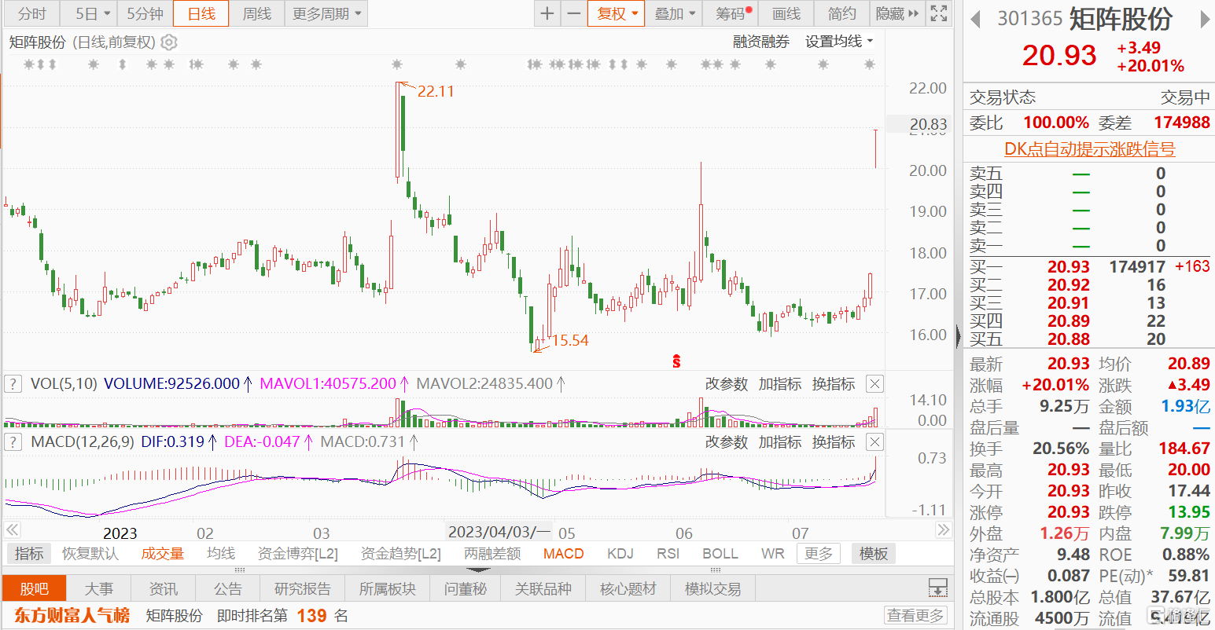This screenshot has width=1215, height=630.
Task: Open 研究报告 tab
Action: tap(303, 588)
